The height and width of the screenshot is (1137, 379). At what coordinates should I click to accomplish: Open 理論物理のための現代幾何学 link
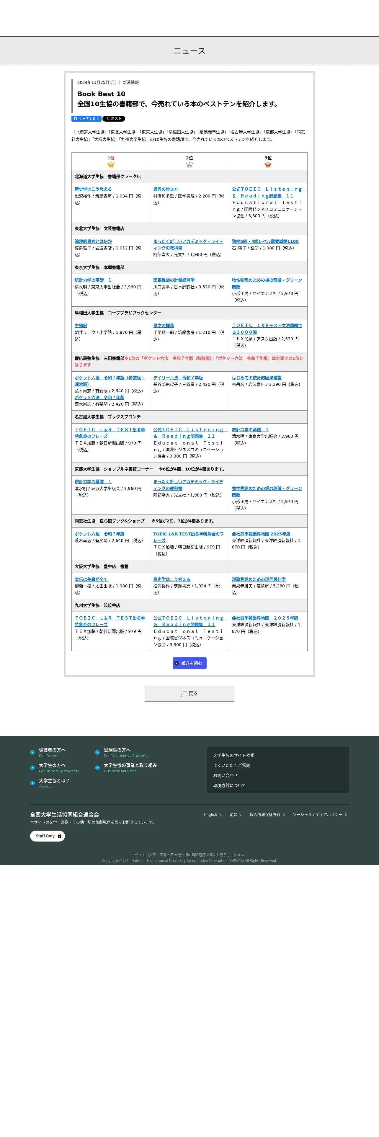(x=259, y=579)
